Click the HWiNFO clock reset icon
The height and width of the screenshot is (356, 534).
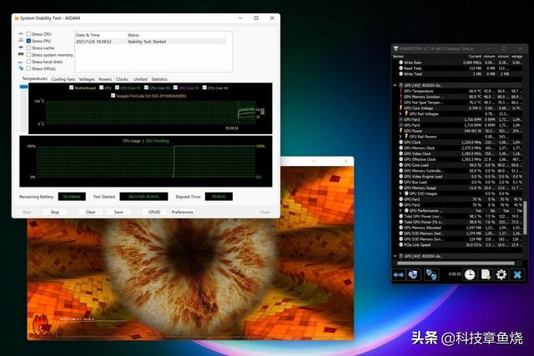(470, 274)
